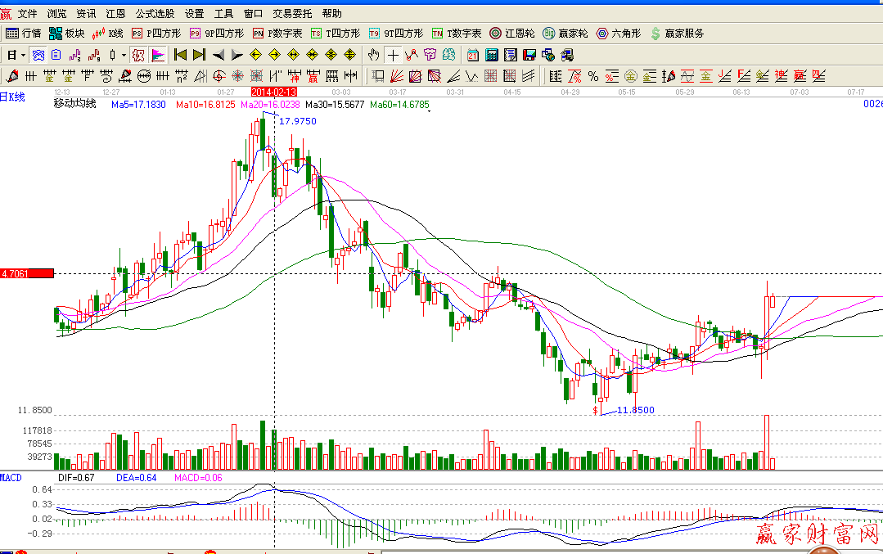The height and width of the screenshot is (554, 883).
Task: Switch to K线 candlestick chart
Action: (x=107, y=34)
